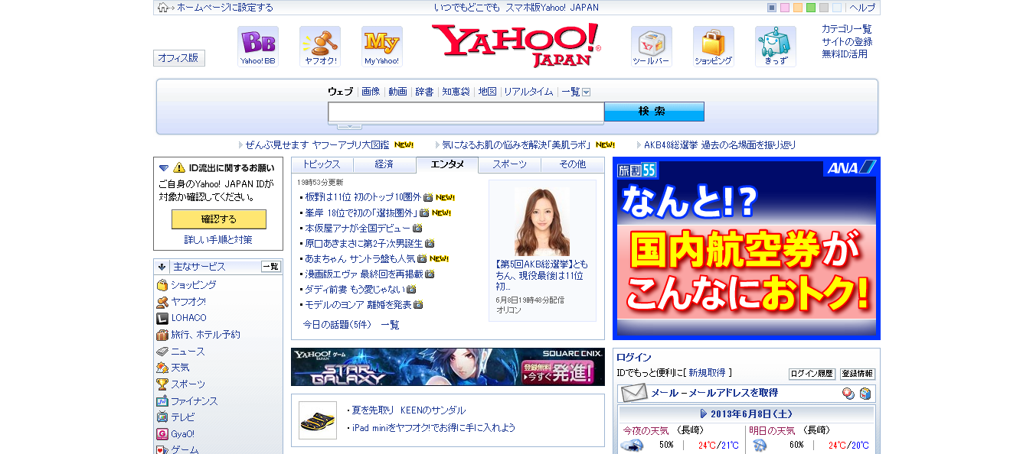Click the LOHACO icon in services list

coord(162,318)
